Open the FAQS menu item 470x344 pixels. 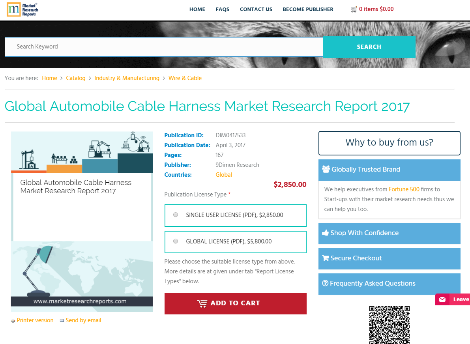222,9
